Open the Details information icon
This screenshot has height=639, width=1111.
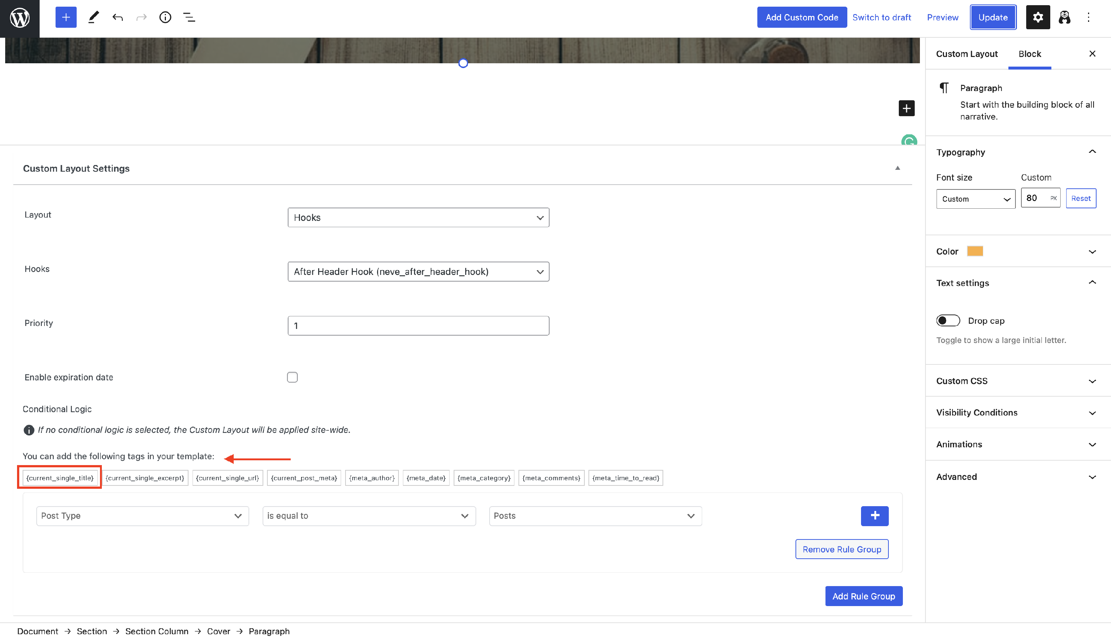click(165, 17)
